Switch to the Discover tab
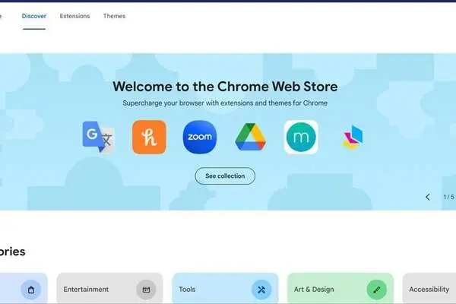Image resolution: width=456 pixels, height=304 pixels. (34, 16)
